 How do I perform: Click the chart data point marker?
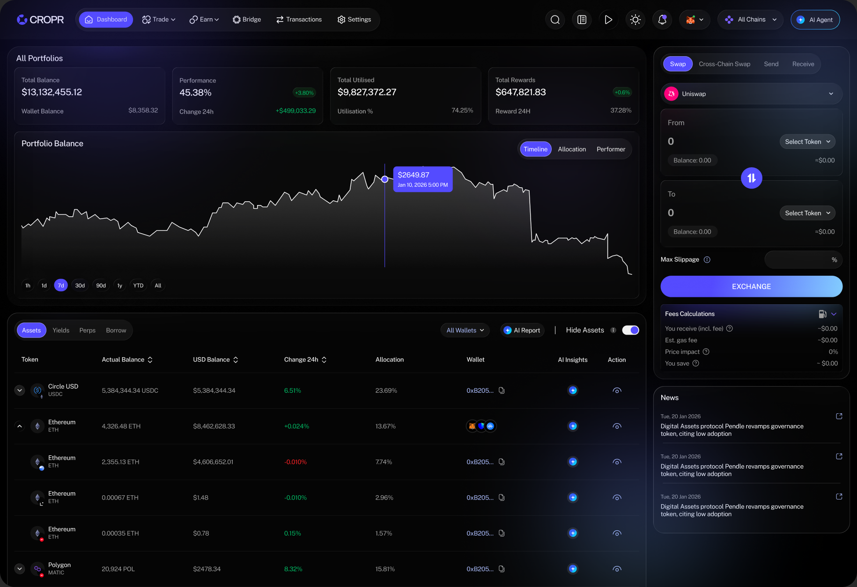pos(384,179)
